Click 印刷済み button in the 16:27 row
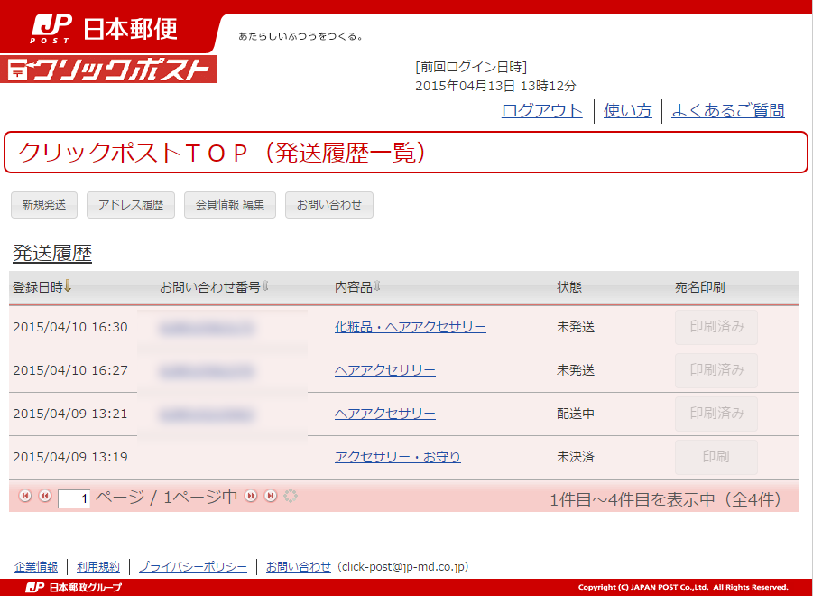The width and height of the screenshot is (813, 596). pyautogui.click(x=716, y=370)
